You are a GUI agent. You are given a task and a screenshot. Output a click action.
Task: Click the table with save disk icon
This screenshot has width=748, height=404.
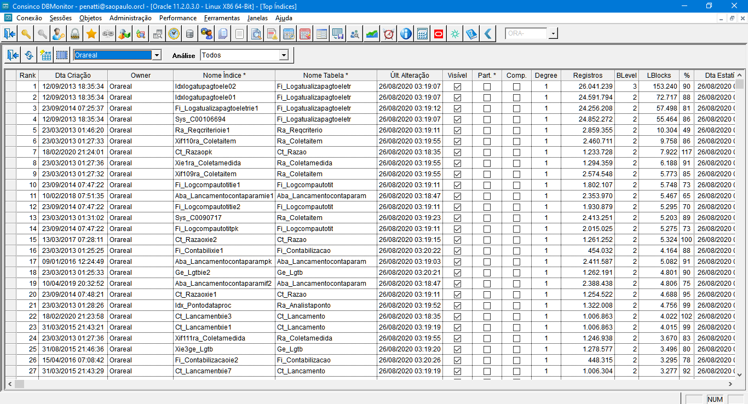pos(338,34)
